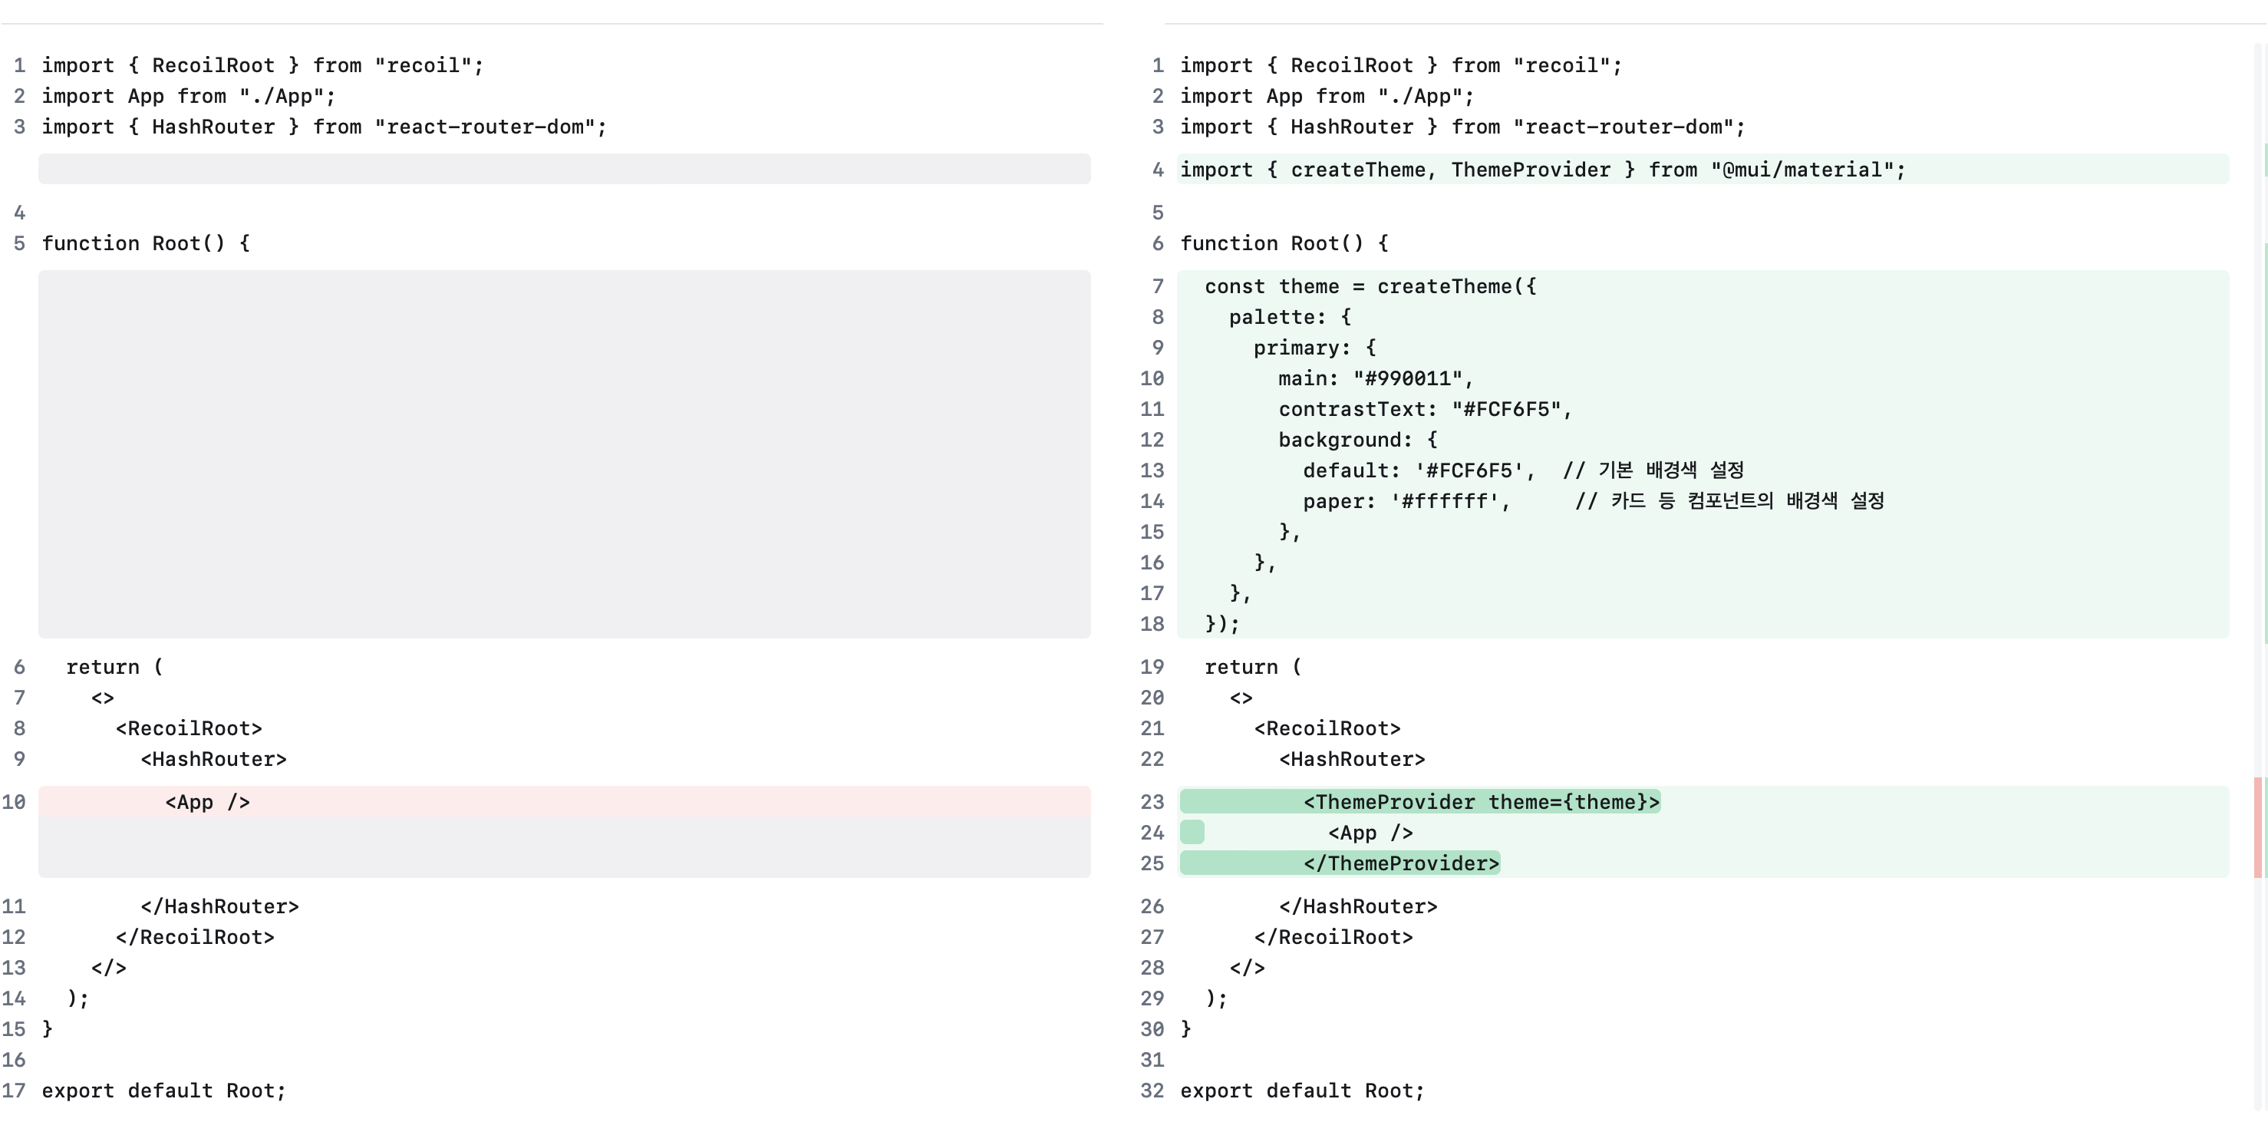Click the HashRouter import line in left pane
Screen dimensions: 2268x1122
click(324, 127)
